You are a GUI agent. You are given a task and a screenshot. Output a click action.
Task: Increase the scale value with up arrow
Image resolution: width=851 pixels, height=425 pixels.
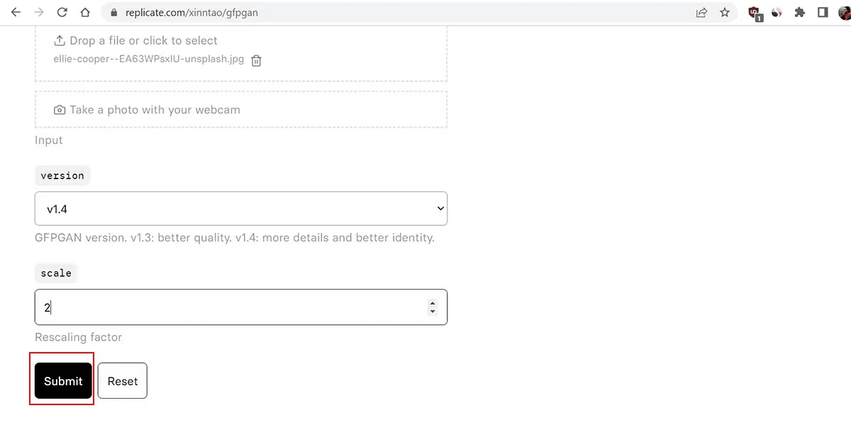(432, 303)
